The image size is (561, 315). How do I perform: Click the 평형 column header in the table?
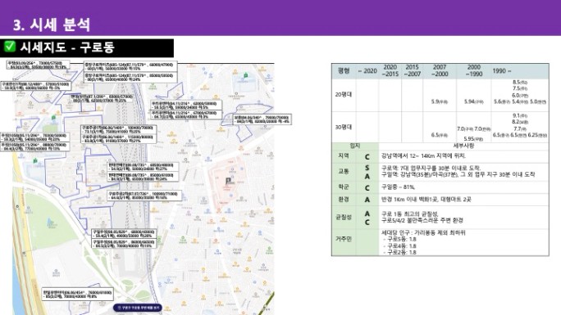point(344,70)
